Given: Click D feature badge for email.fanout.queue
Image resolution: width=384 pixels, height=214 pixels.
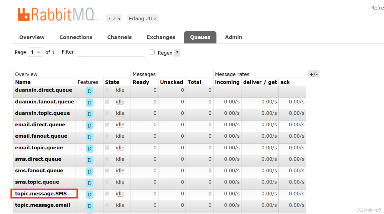Looking at the screenshot, I should pos(89,137).
